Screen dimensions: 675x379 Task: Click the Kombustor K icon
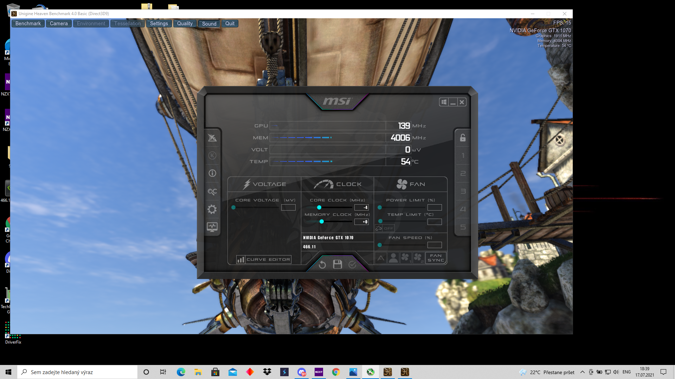click(x=212, y=155)
